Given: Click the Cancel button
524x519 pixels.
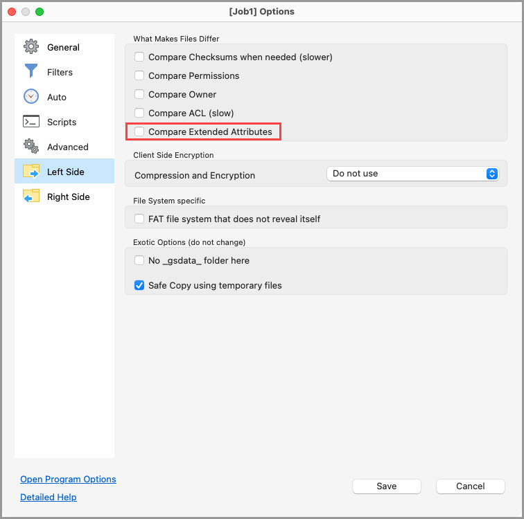Looking at the screenshot, I should [470, 486].
